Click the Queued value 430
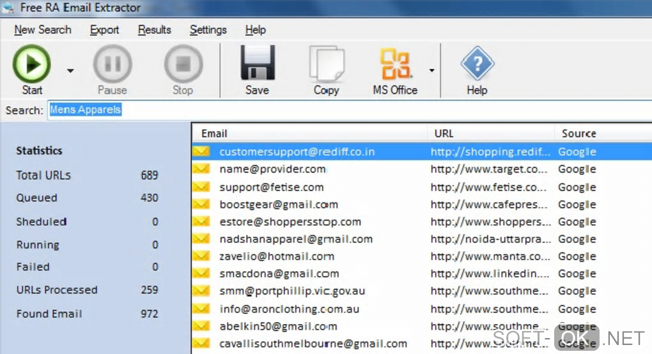This screenshot has height=354, width=652. pos(150,198)
